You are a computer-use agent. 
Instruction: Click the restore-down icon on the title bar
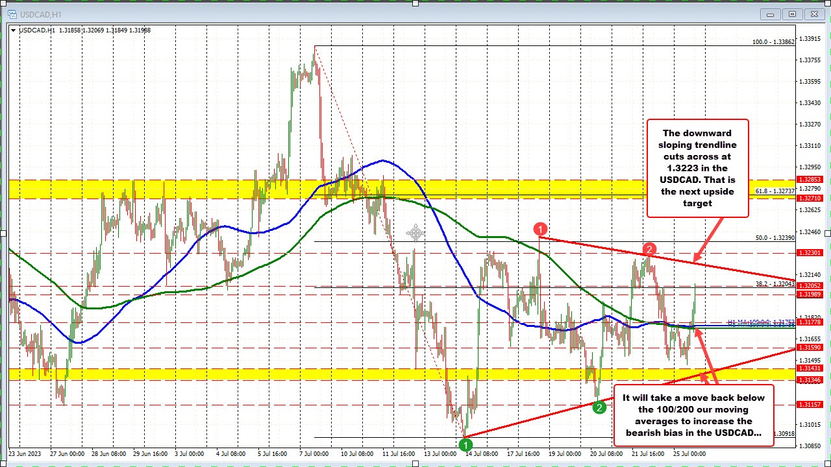point(791,14)
